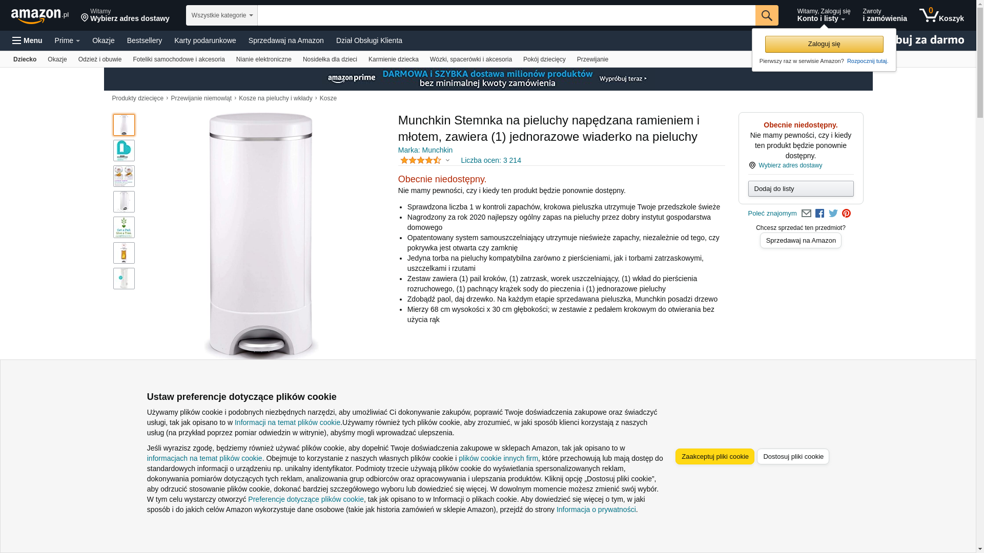Click Zaakceptuj pliki cookie button

tap(715, 457)
